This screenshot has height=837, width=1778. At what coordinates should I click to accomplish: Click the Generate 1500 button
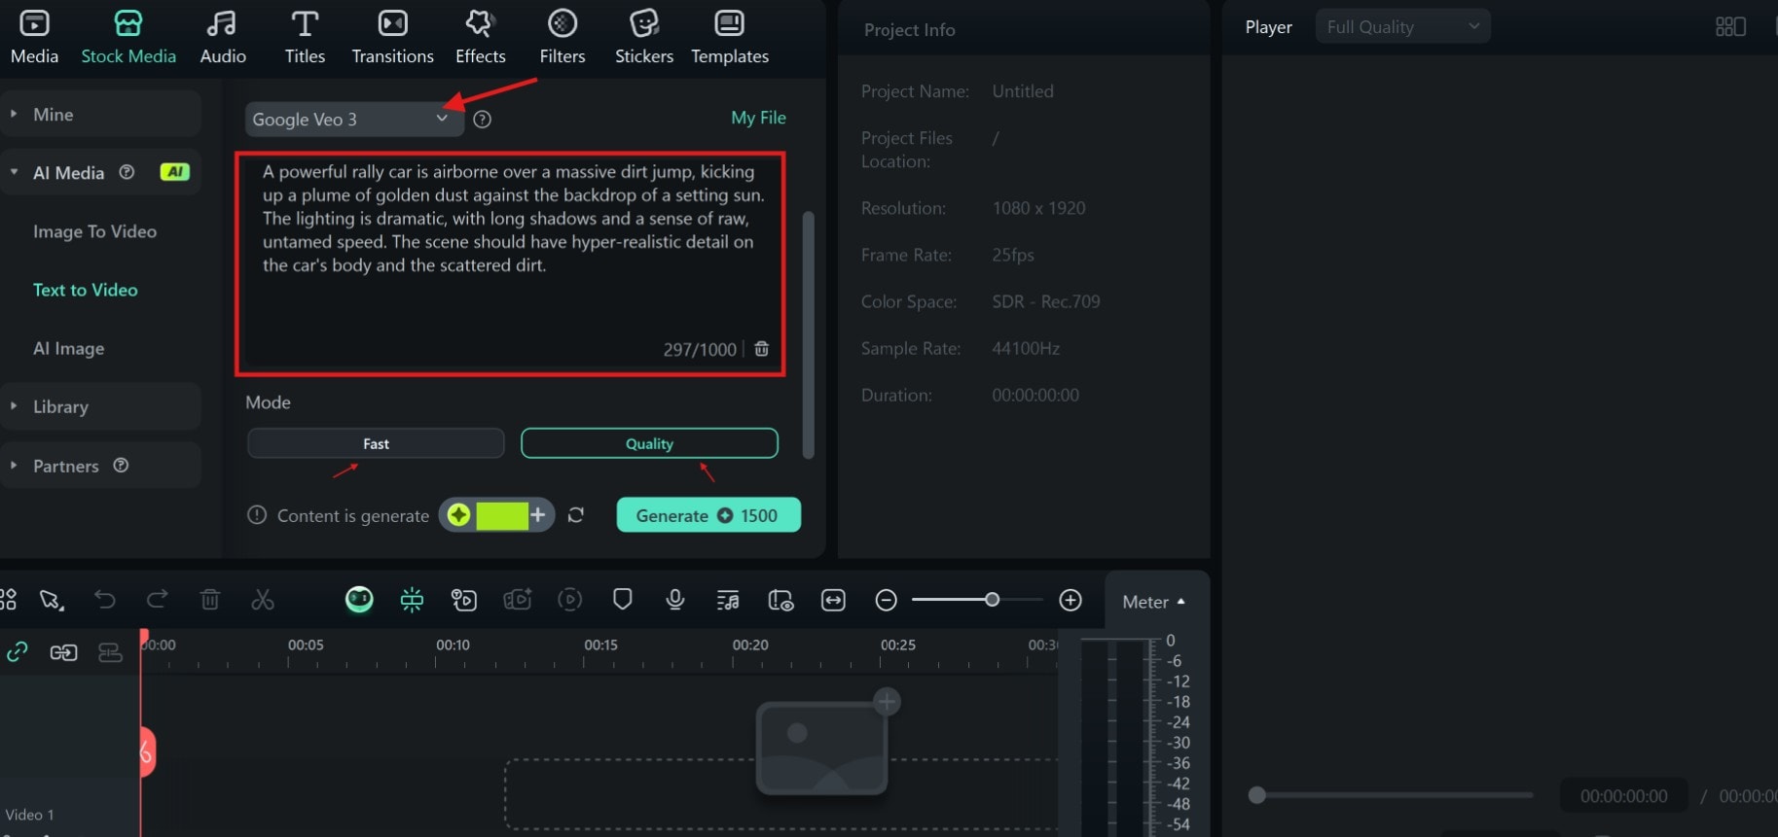point(708,515)
